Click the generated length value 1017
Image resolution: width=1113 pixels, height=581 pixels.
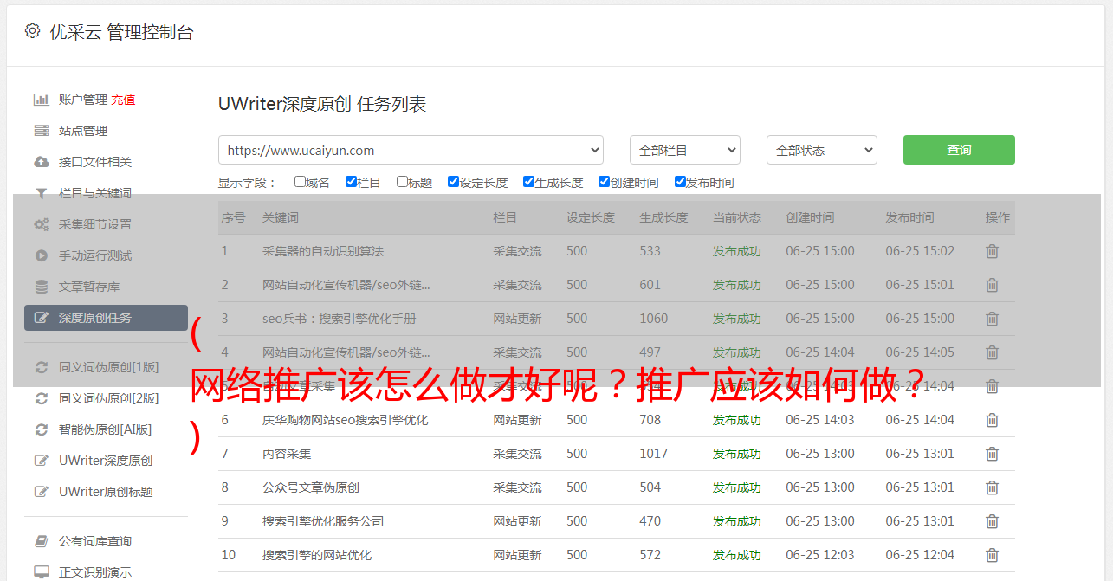click(x=654, y=454)
